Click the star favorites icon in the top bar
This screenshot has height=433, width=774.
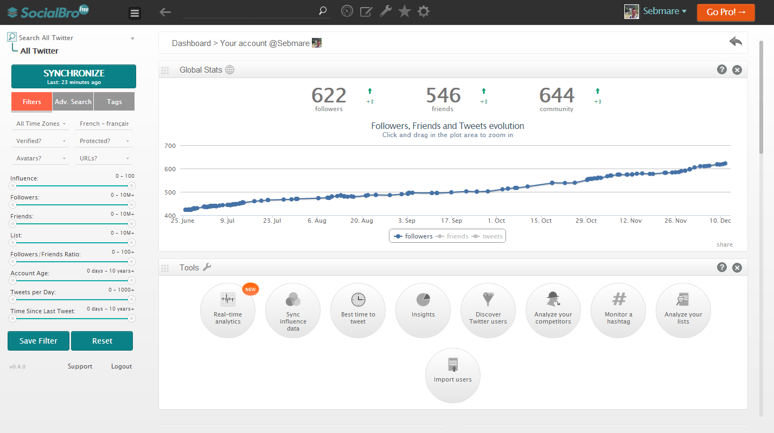point(405,11)
